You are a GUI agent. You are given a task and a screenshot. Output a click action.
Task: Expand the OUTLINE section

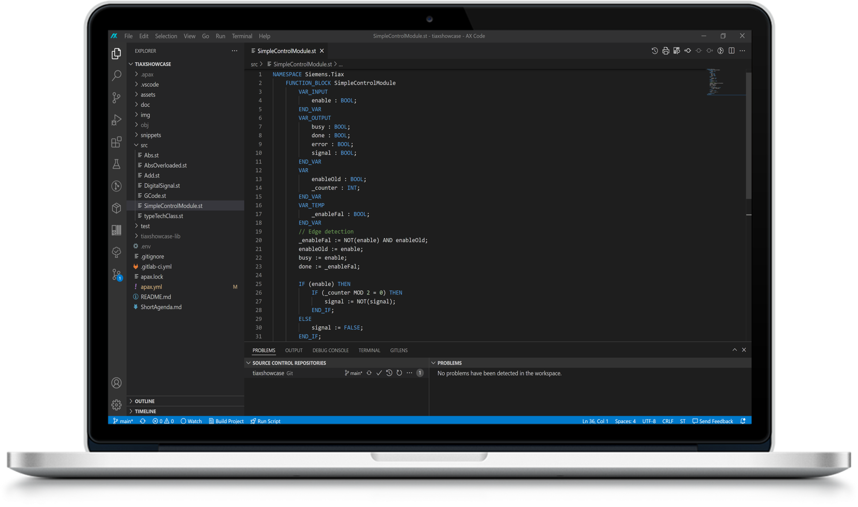tap(145, 401)
